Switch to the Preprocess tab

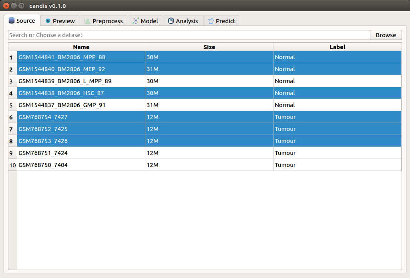tap(104, 21)
